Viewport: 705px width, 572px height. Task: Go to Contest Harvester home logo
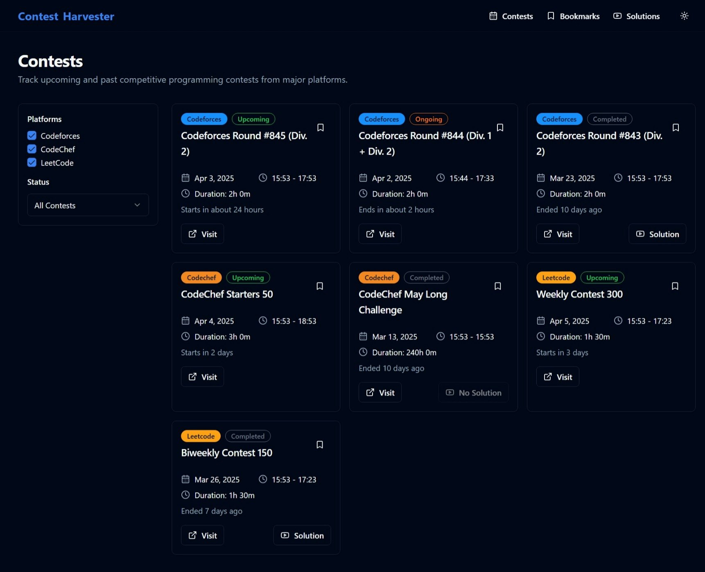[x=66, y=16]
